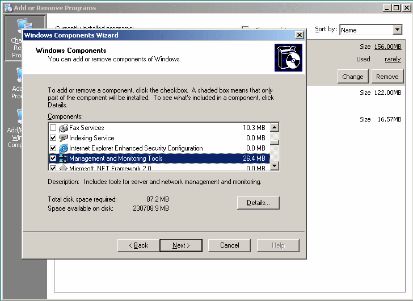Image resolution: width=413 pixels, height=301 pixels.
Task: Uncheck Management and Monitoring Tools checkbox
Action: coord(53,158)
